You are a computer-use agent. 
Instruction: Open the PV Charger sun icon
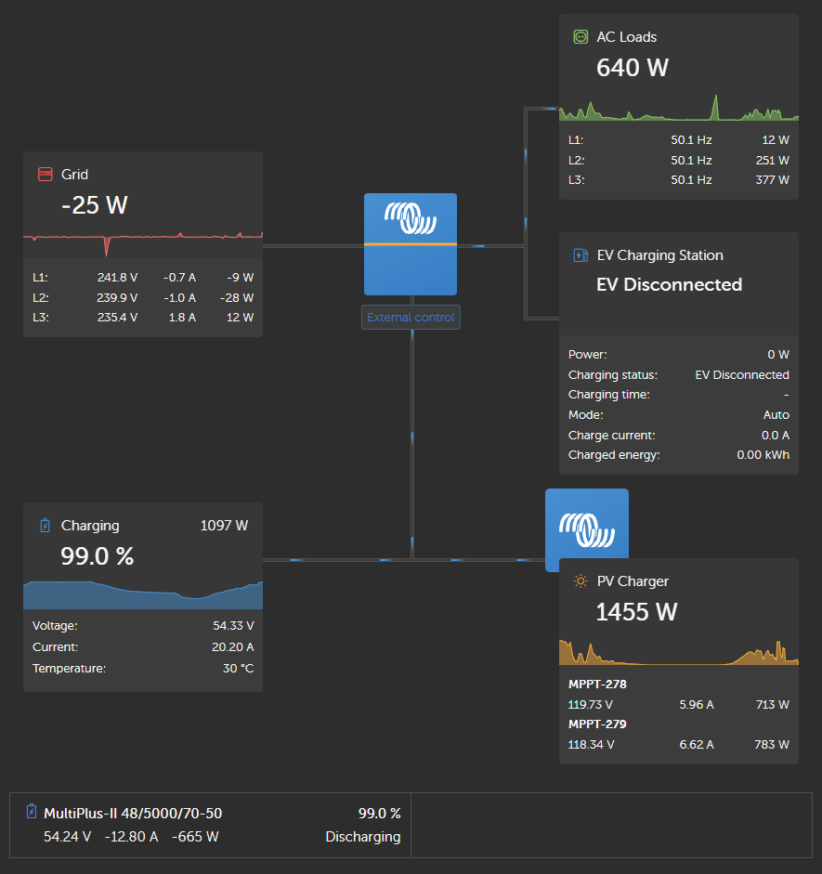click(580, 580)
